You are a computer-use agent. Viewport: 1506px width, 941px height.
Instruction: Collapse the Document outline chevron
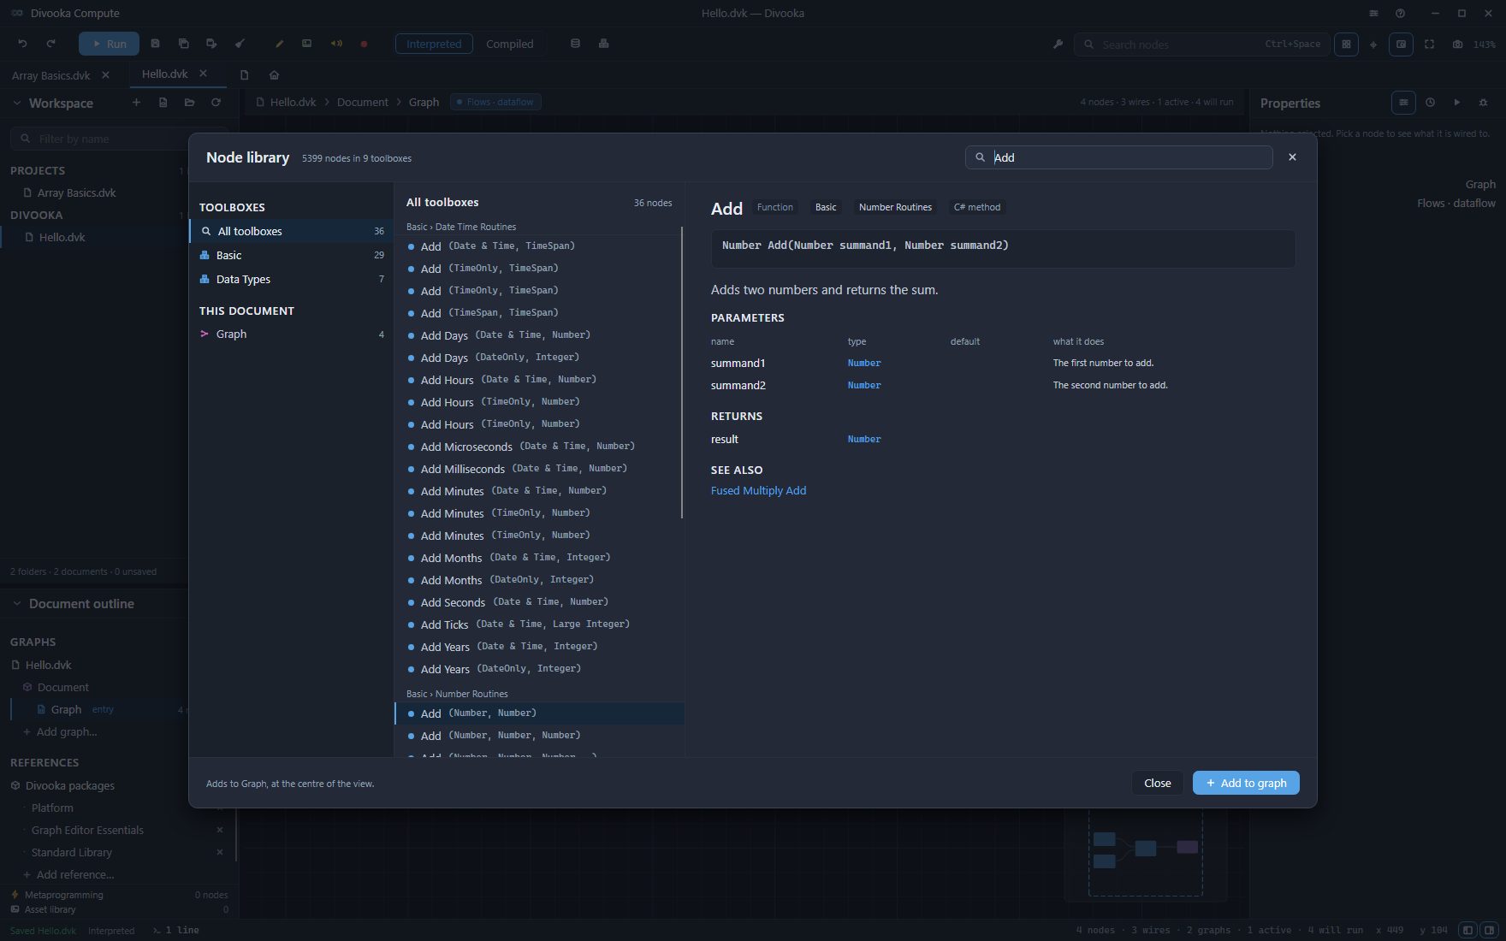[16, 603]
